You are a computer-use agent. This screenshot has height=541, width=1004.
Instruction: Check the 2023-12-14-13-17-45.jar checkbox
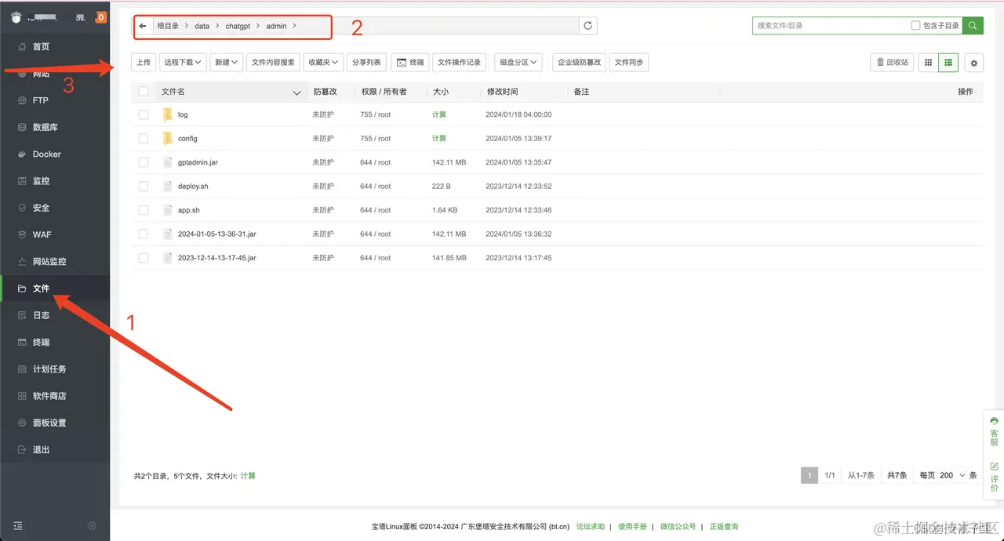pos(144,257)
